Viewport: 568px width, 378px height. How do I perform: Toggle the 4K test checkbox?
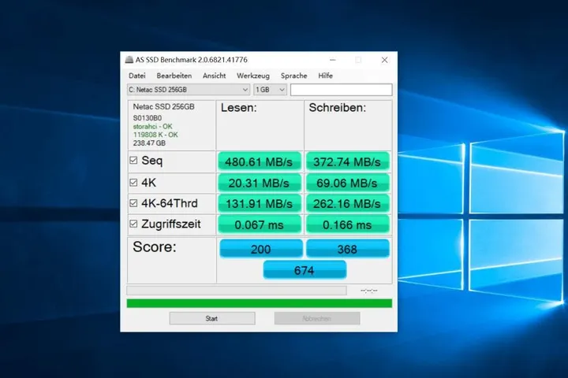click(133, 182)
